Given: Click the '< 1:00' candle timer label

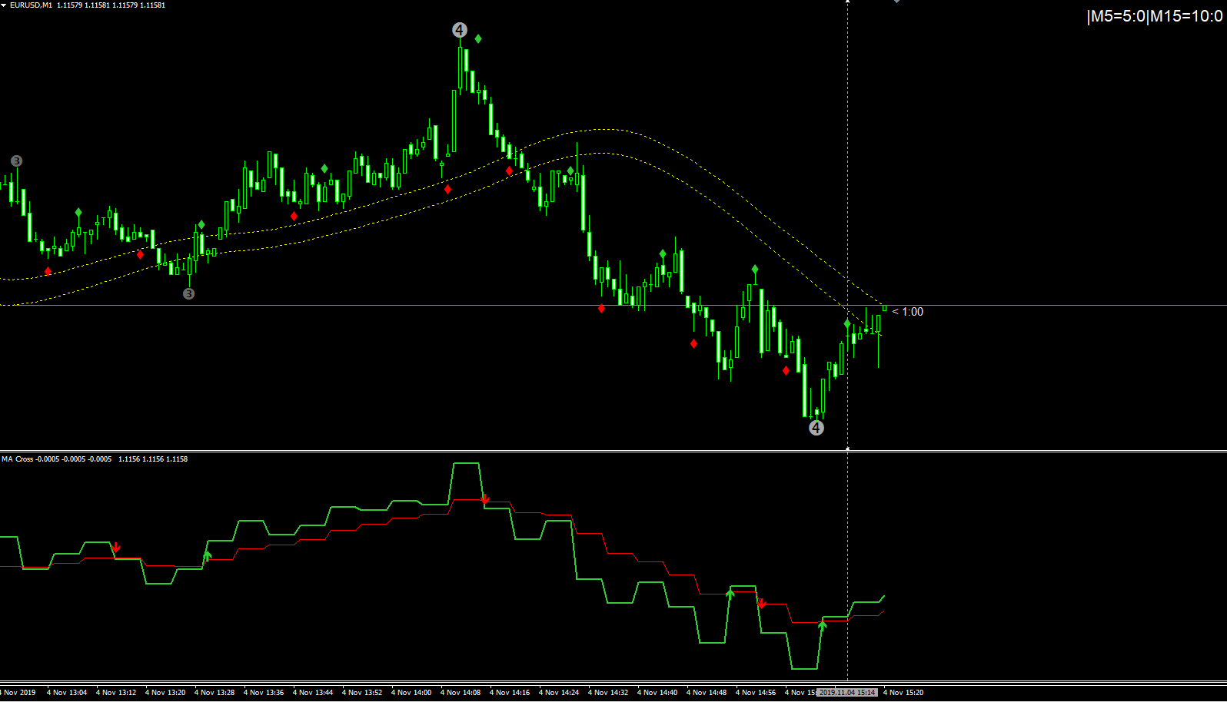Looking at the screenshot, I should coord(908,312).
